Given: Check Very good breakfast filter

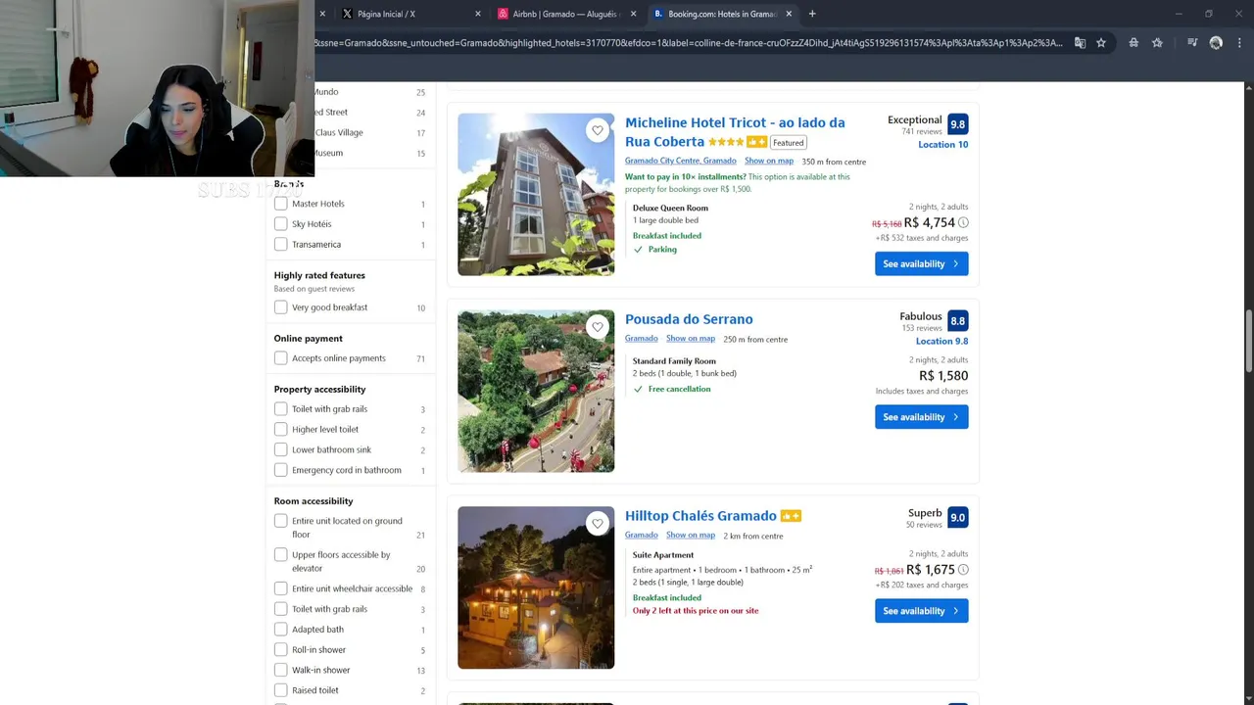Looking at the screenshot, I should click(281, 307).
